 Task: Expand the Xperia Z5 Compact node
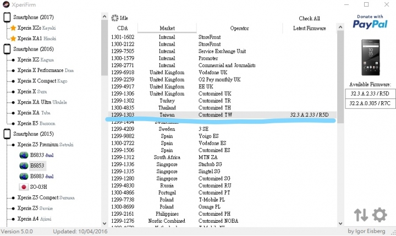(x=12, y=197)
